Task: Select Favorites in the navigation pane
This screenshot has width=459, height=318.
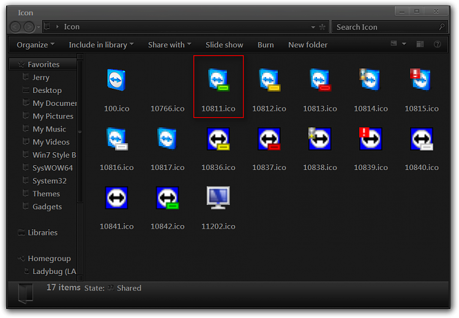Action: click(43, 64)
